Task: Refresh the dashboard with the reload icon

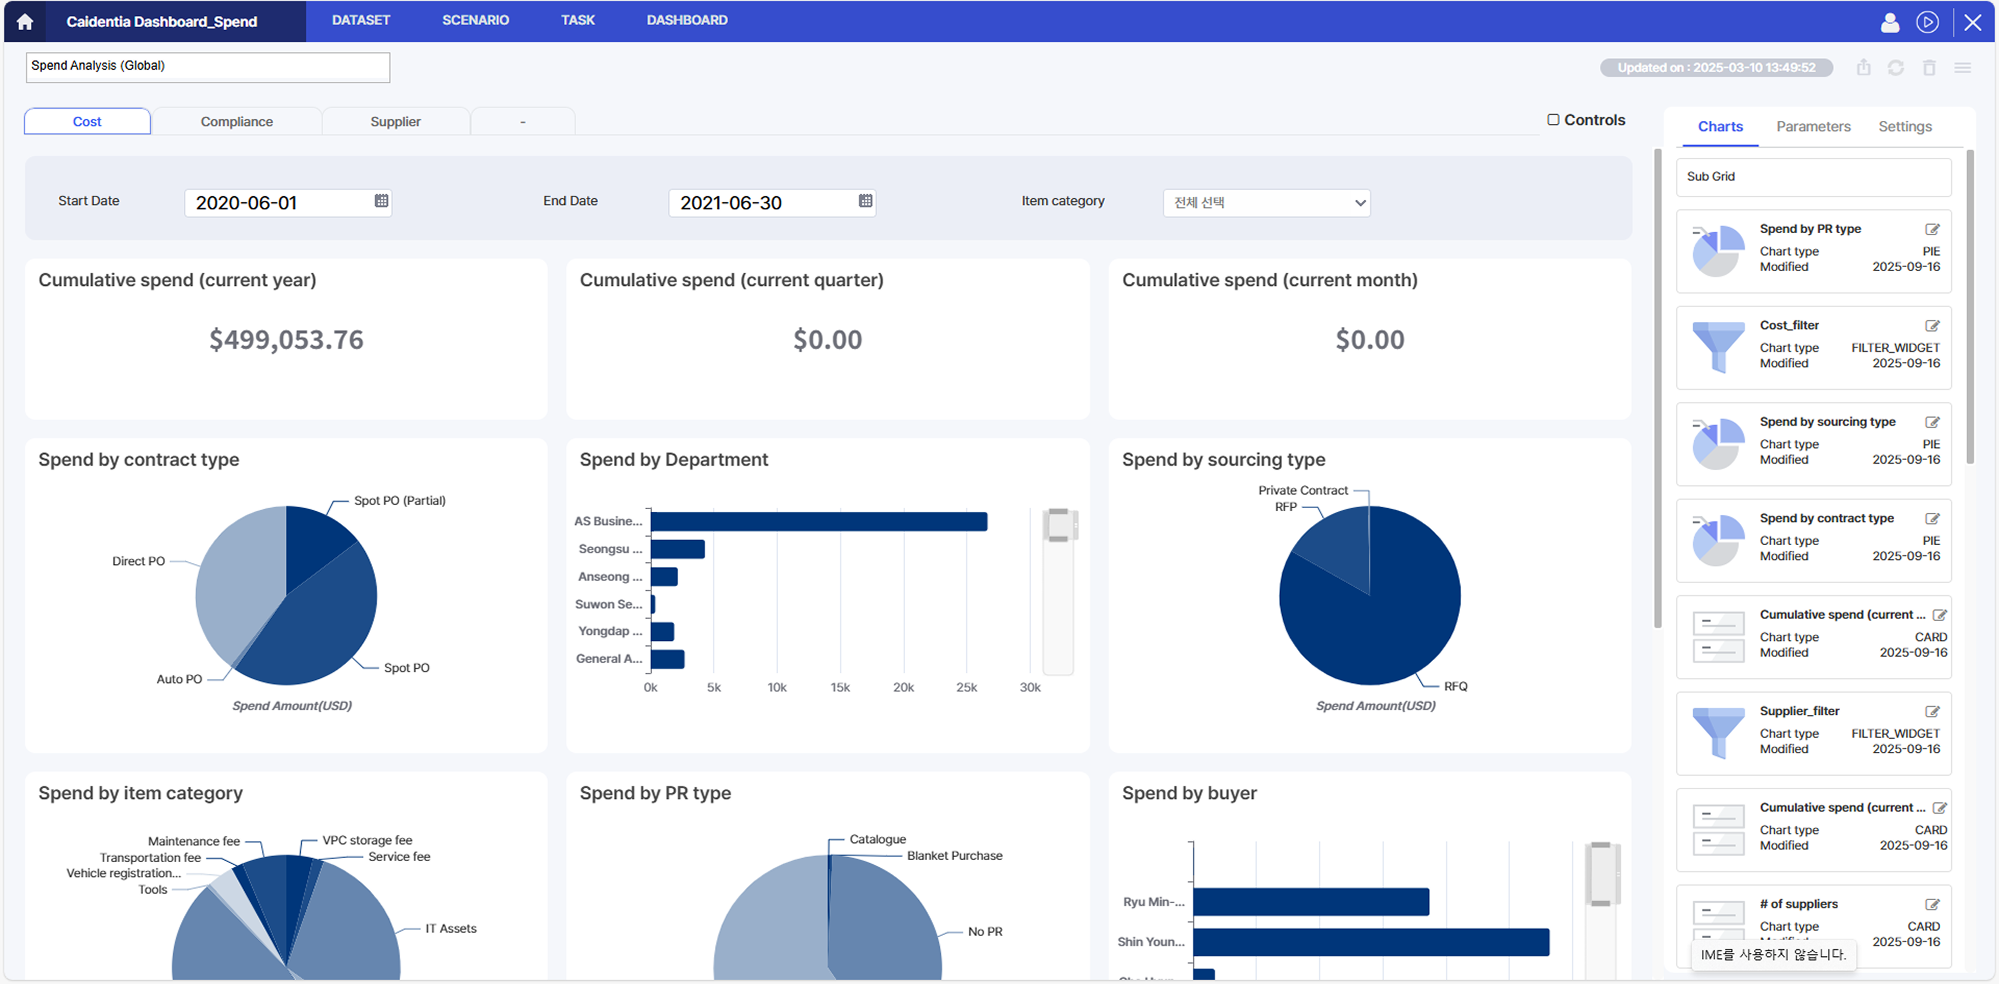Action: (x=1896, y=68)
